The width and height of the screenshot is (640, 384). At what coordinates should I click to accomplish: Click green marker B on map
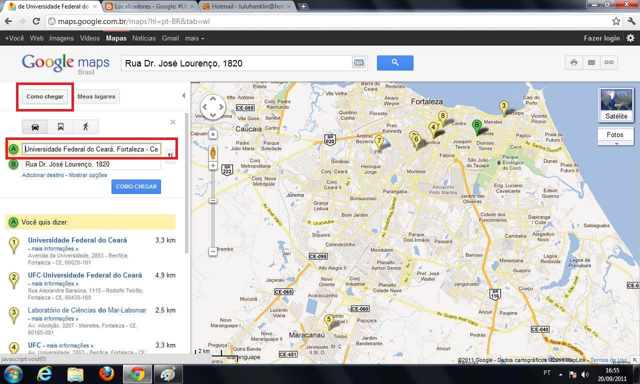[x=477, y=127]
